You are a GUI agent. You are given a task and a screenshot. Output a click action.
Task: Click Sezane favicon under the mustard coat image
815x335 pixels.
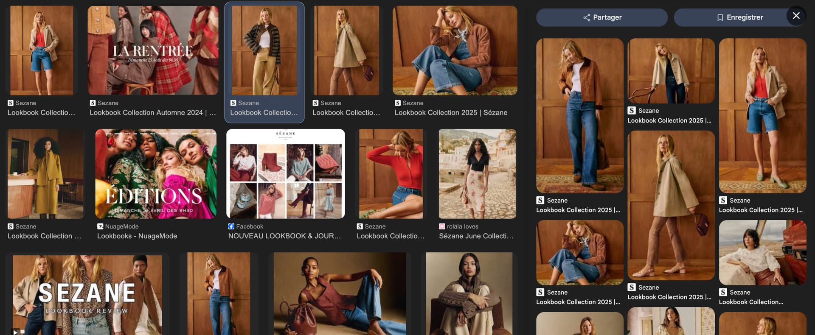tap(11, 226)
